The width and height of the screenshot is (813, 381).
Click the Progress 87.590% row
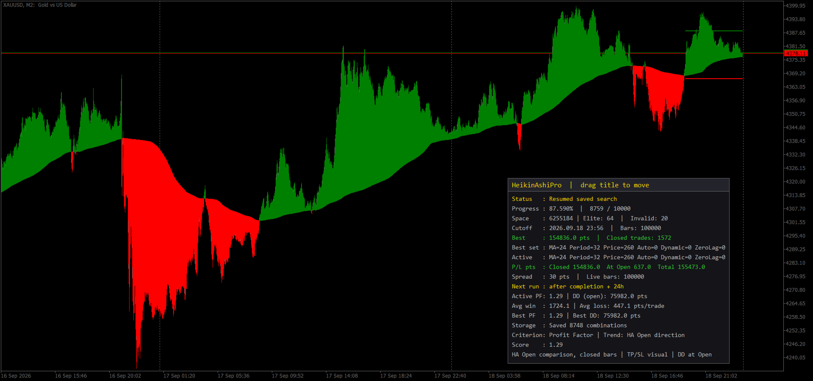coord(571,208)
